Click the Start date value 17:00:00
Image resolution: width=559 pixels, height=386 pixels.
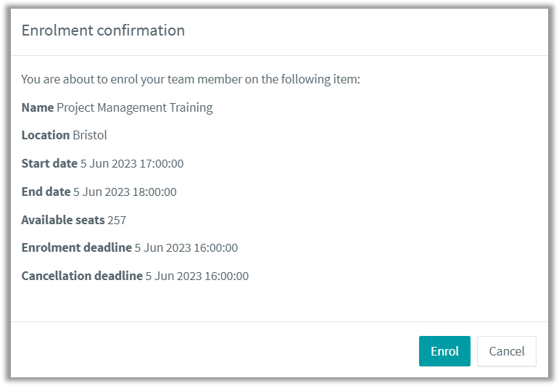coord(162,164)
